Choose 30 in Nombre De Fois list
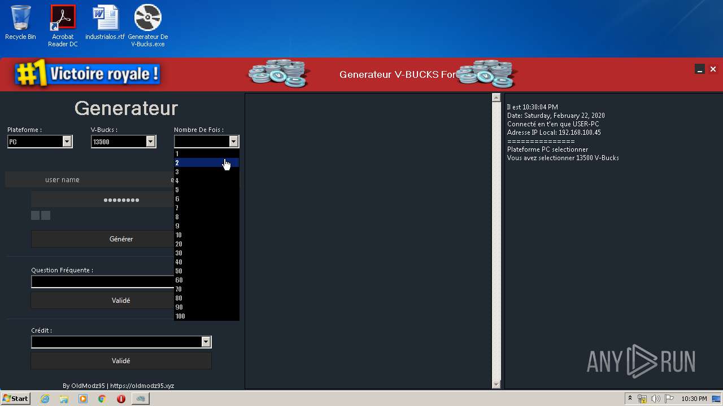This screenshot has width=723, height=406. 207,253
